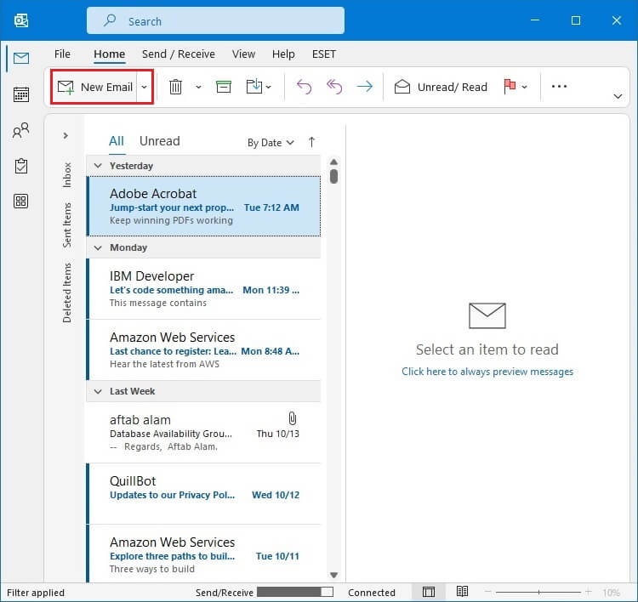Click into the Search box
638x602 pixels.
(216, 20)
